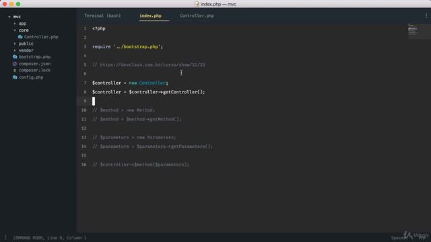Screen dimensions: 431x242
Task: Expand the public folder arrow
Action: 15,44
